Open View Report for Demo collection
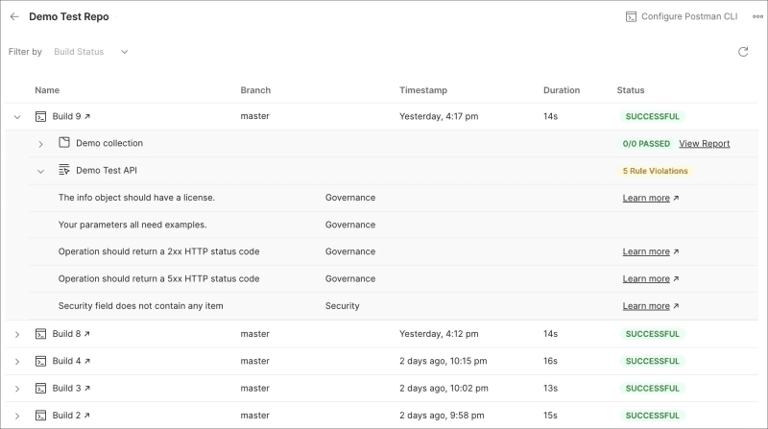This screenshot has width=768, height=429. tap(704, 144)
